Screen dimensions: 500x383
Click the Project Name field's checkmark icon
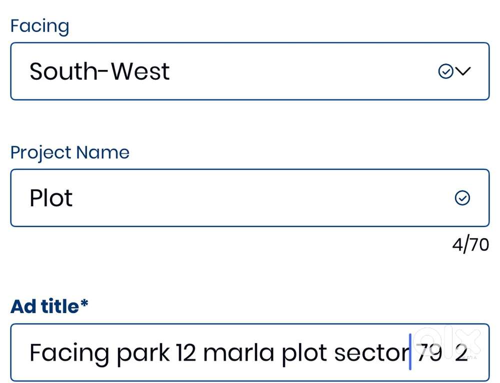click(x=462, y=198)
